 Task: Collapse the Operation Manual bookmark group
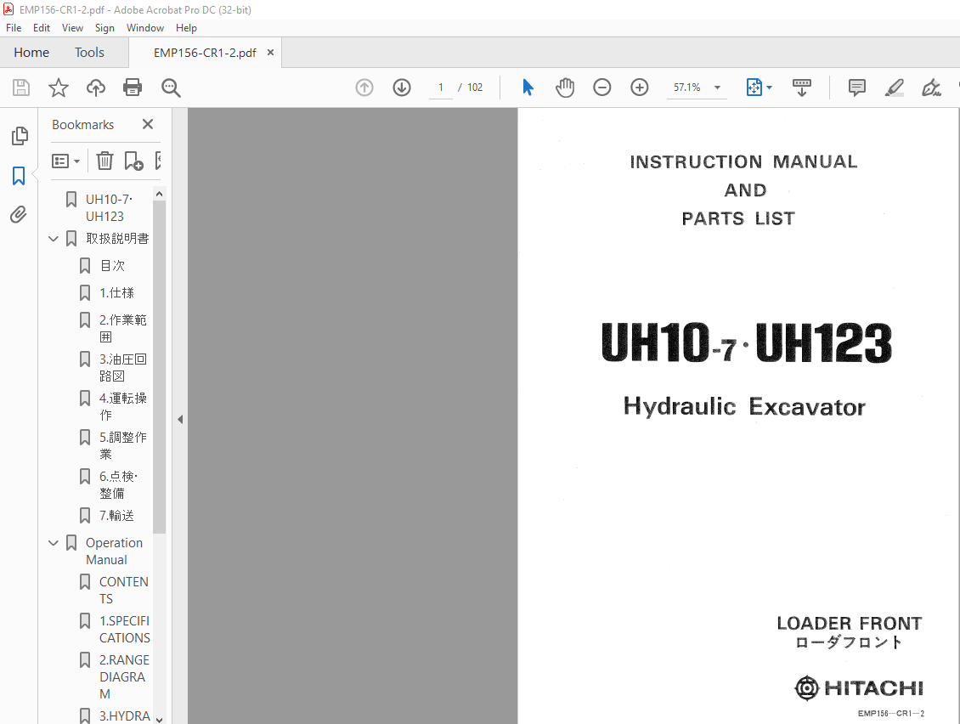click(54, 543)
